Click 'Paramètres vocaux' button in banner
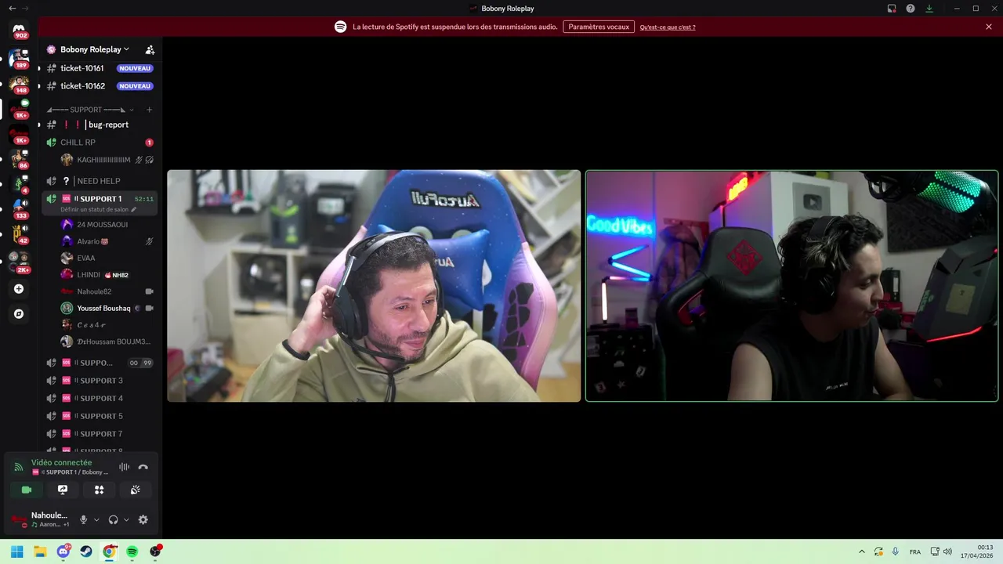This screenshot has height=564, width=1003. pyautogui.click(x=599, y=27)
